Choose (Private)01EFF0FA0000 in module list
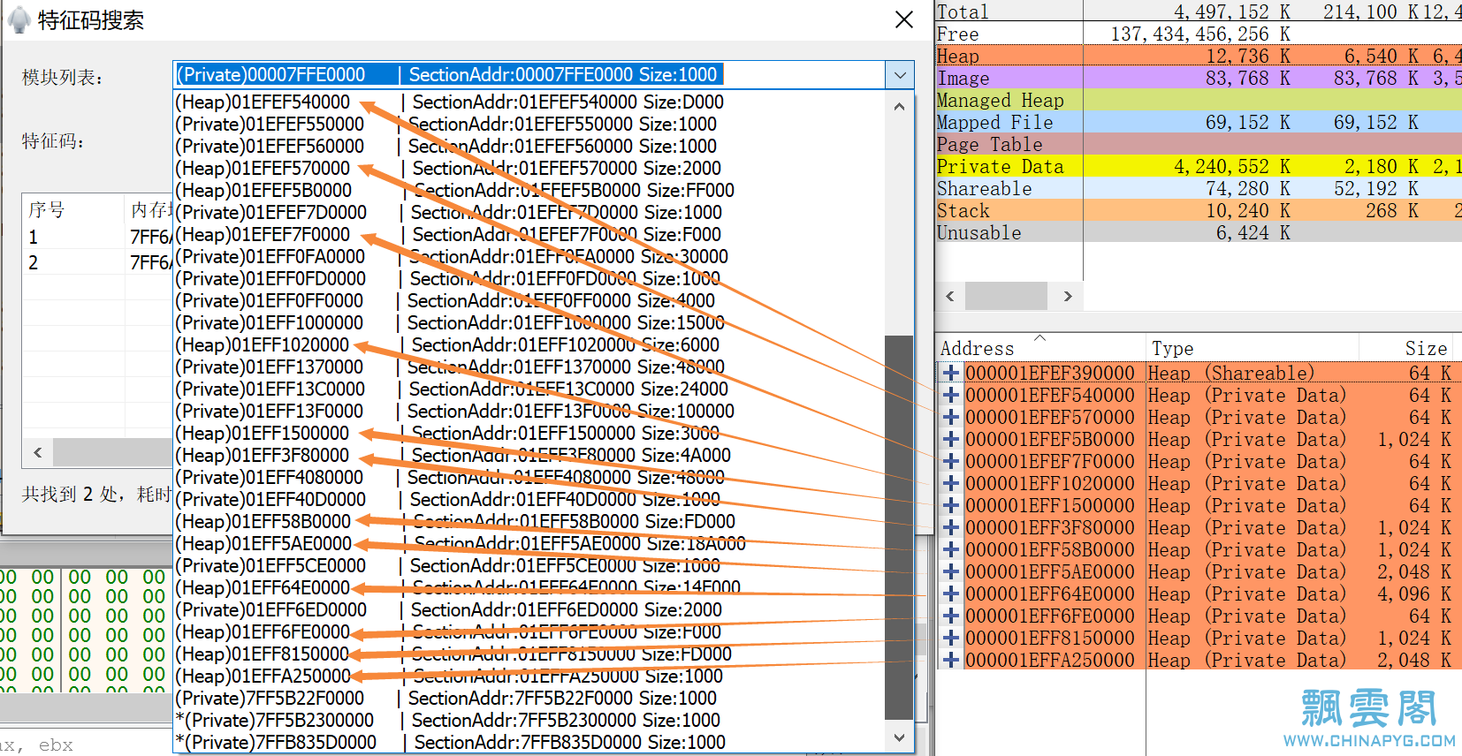1462x756 pixels. tap(529, 256)
